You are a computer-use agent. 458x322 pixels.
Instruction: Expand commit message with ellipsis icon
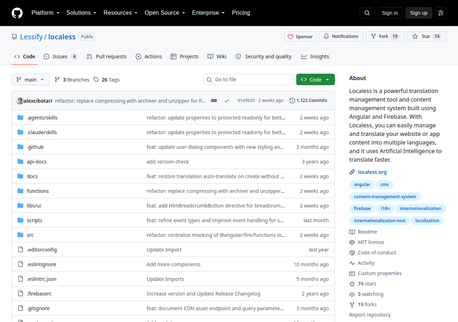click(214, 101)
